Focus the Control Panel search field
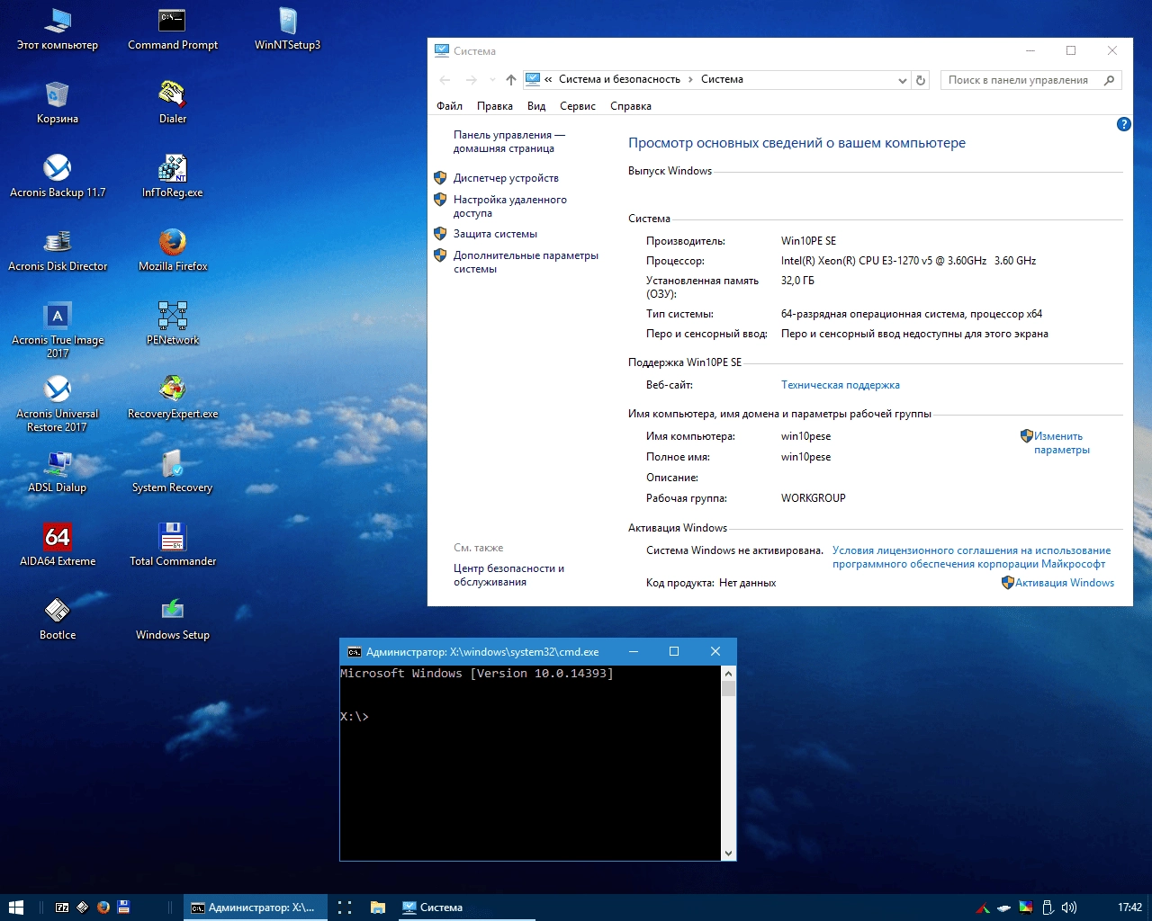 pos(1031,80)
